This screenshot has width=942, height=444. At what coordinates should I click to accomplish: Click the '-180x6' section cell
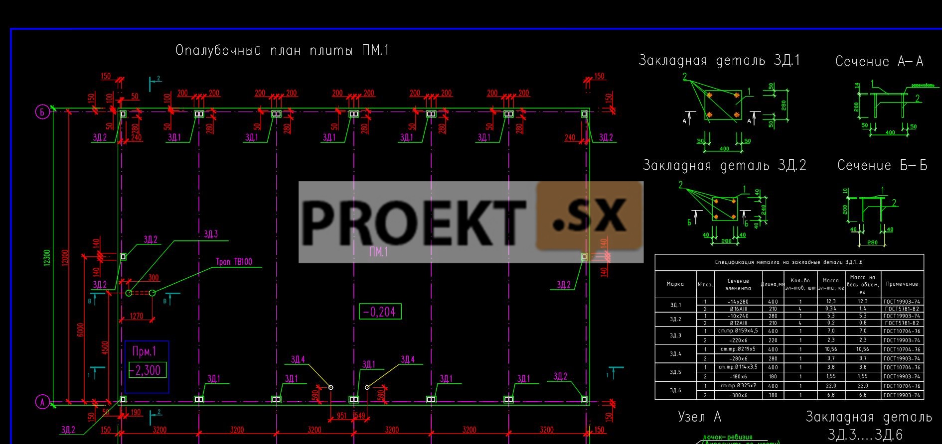[738, 376]
